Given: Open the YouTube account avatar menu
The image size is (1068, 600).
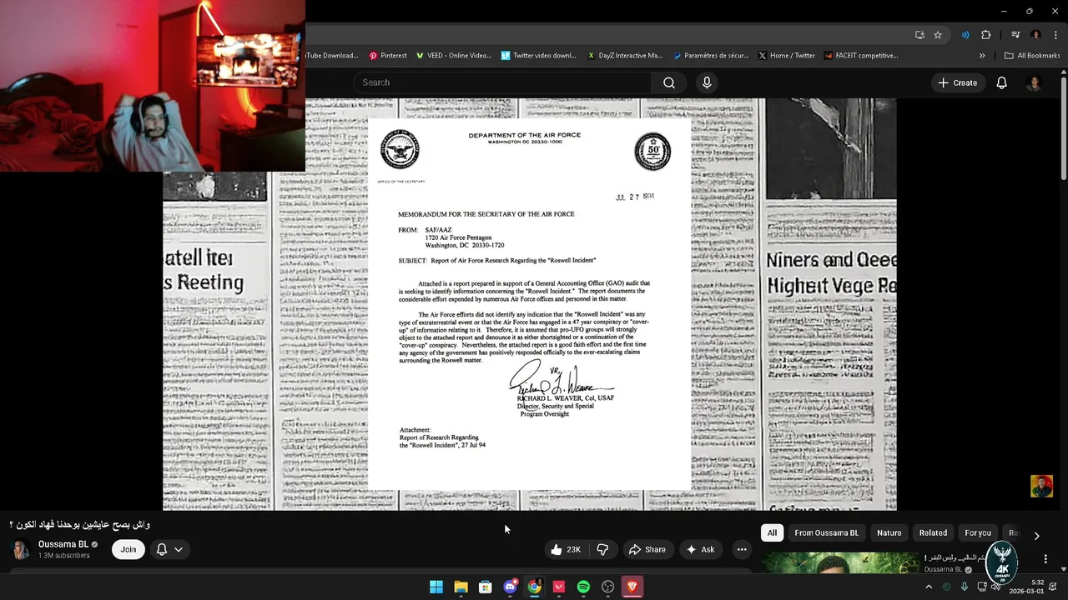Looking at the screenshot, I should point(1034,82).
